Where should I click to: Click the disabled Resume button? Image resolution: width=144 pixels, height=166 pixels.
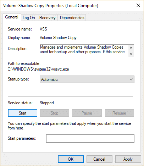point(120,113)
